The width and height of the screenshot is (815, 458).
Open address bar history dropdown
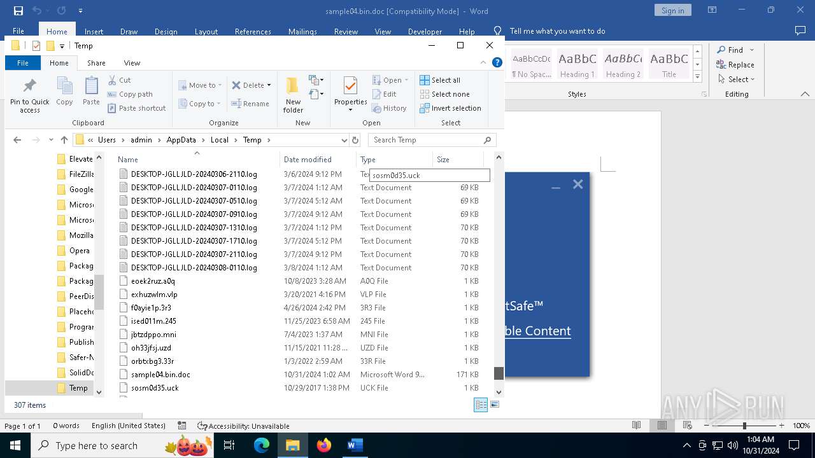coord(344,140)
